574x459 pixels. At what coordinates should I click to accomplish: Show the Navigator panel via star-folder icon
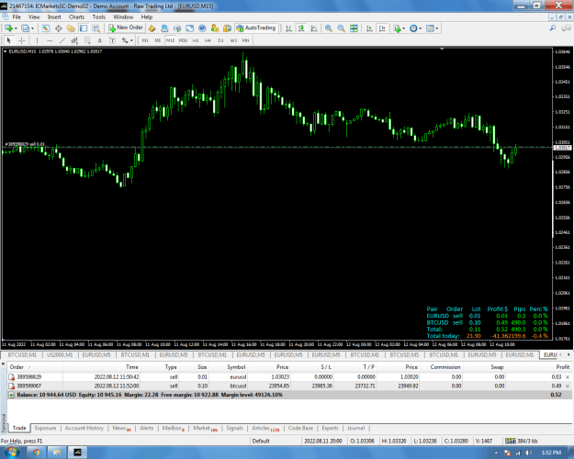71,28
